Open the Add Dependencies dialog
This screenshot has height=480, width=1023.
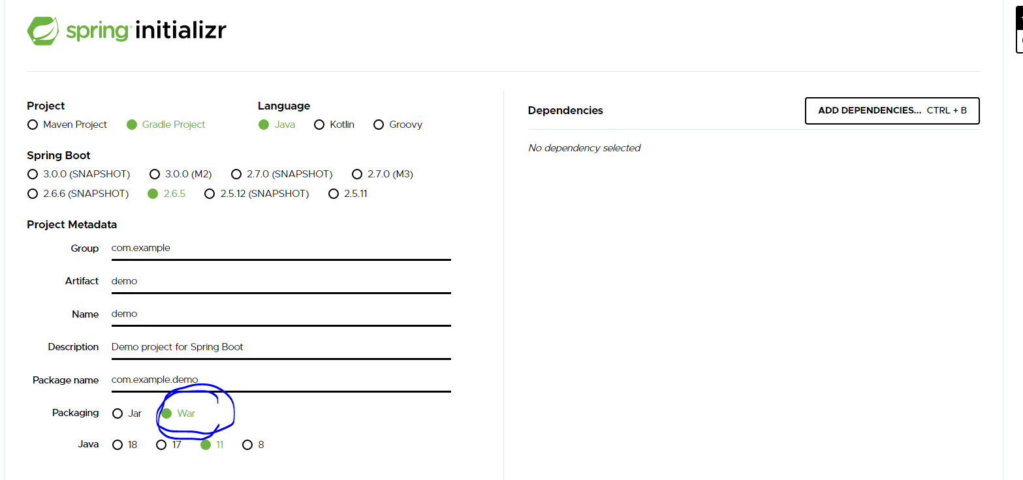coord(892,111)
